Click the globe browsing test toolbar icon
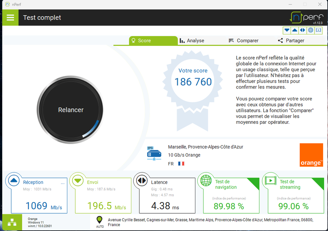The image size is (328, 231). [311, 30]
